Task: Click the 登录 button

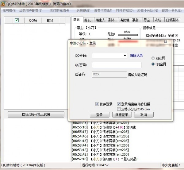Action: coord(99,114)
